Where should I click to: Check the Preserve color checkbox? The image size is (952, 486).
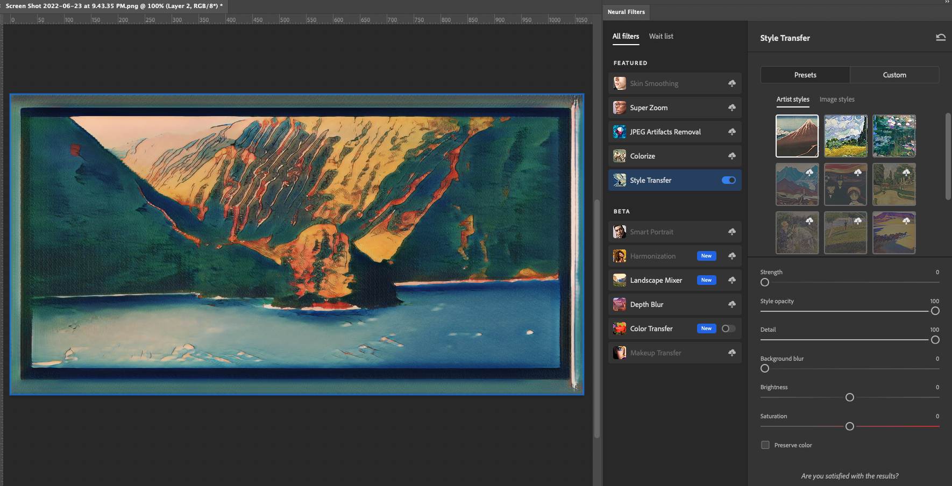point(765,445)
